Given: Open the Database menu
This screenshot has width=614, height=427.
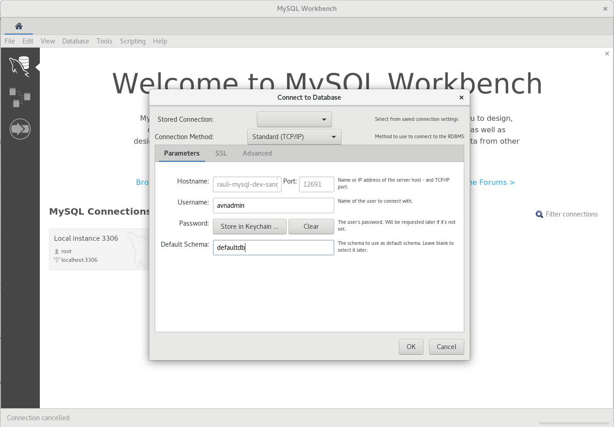Looking at the screenshot, I should [x=76, y=41].
